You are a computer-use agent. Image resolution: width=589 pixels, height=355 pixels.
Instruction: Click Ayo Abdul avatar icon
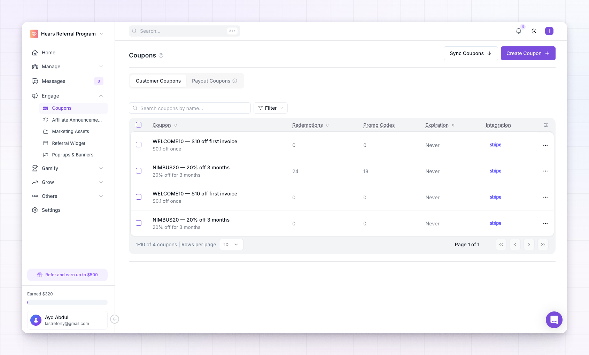click(36, 320)
